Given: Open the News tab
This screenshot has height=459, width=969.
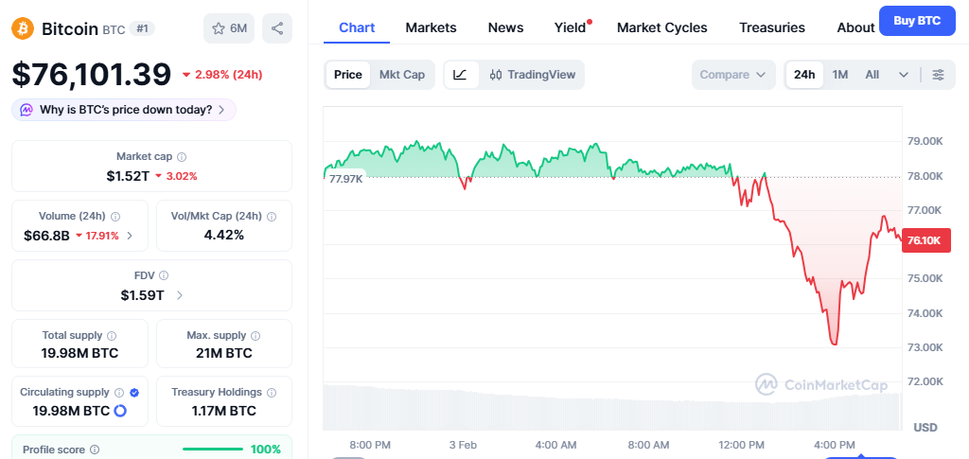Looking at the screenshot, I should pos(505,27).
